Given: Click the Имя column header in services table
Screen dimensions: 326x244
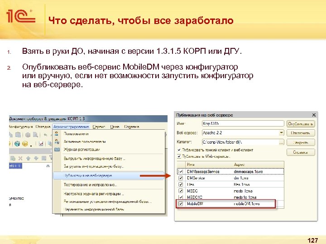Looking at the screenshot, I should [x=209, y=164].
